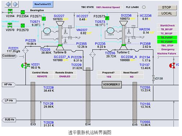Click the Cooldown label tag
This screenshot has width=182, height=136.
coord(9,56)
